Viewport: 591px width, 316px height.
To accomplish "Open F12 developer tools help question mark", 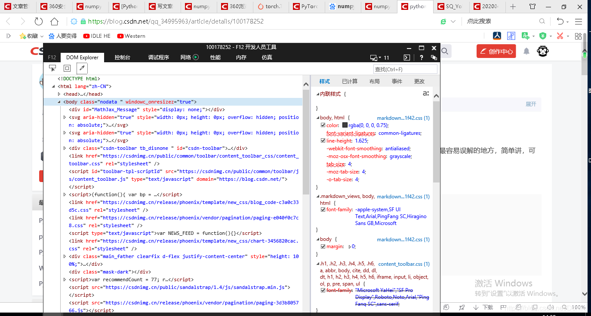I will [422, 58].
